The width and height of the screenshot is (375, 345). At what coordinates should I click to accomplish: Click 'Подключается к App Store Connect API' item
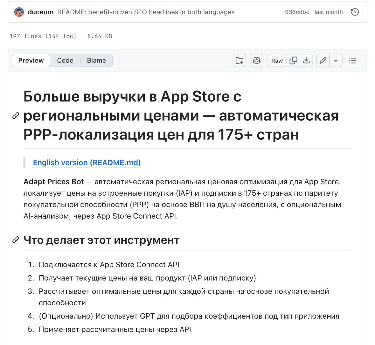[x=109, y=265]
